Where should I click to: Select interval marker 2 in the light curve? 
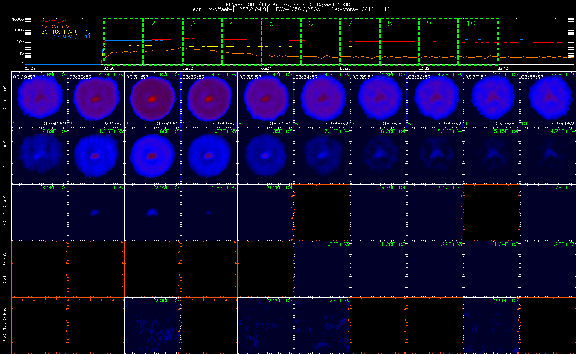pos(153,23)
